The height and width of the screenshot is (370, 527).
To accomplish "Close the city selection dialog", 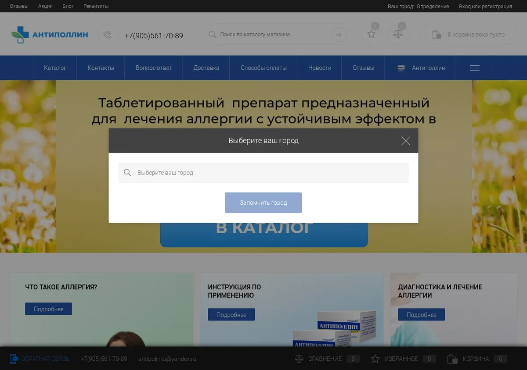I will [405, 141].
